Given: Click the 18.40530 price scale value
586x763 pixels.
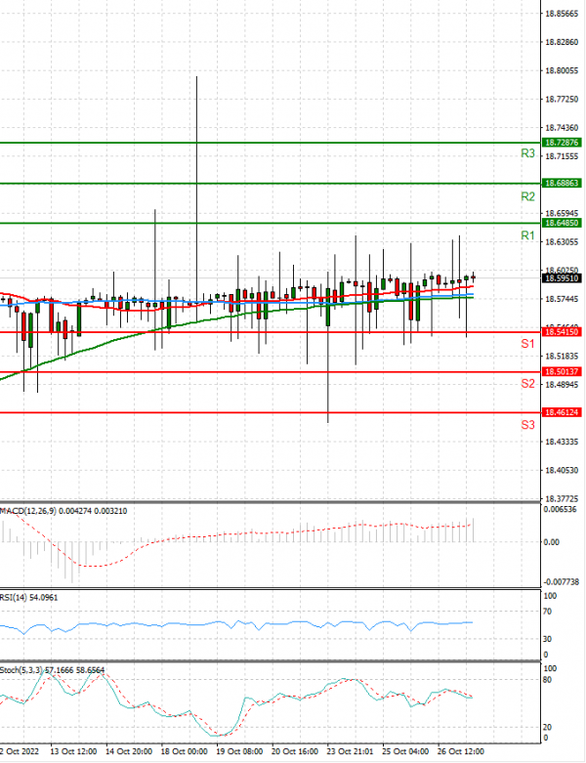Looking at the screenshot, I should tap(562, 471).
